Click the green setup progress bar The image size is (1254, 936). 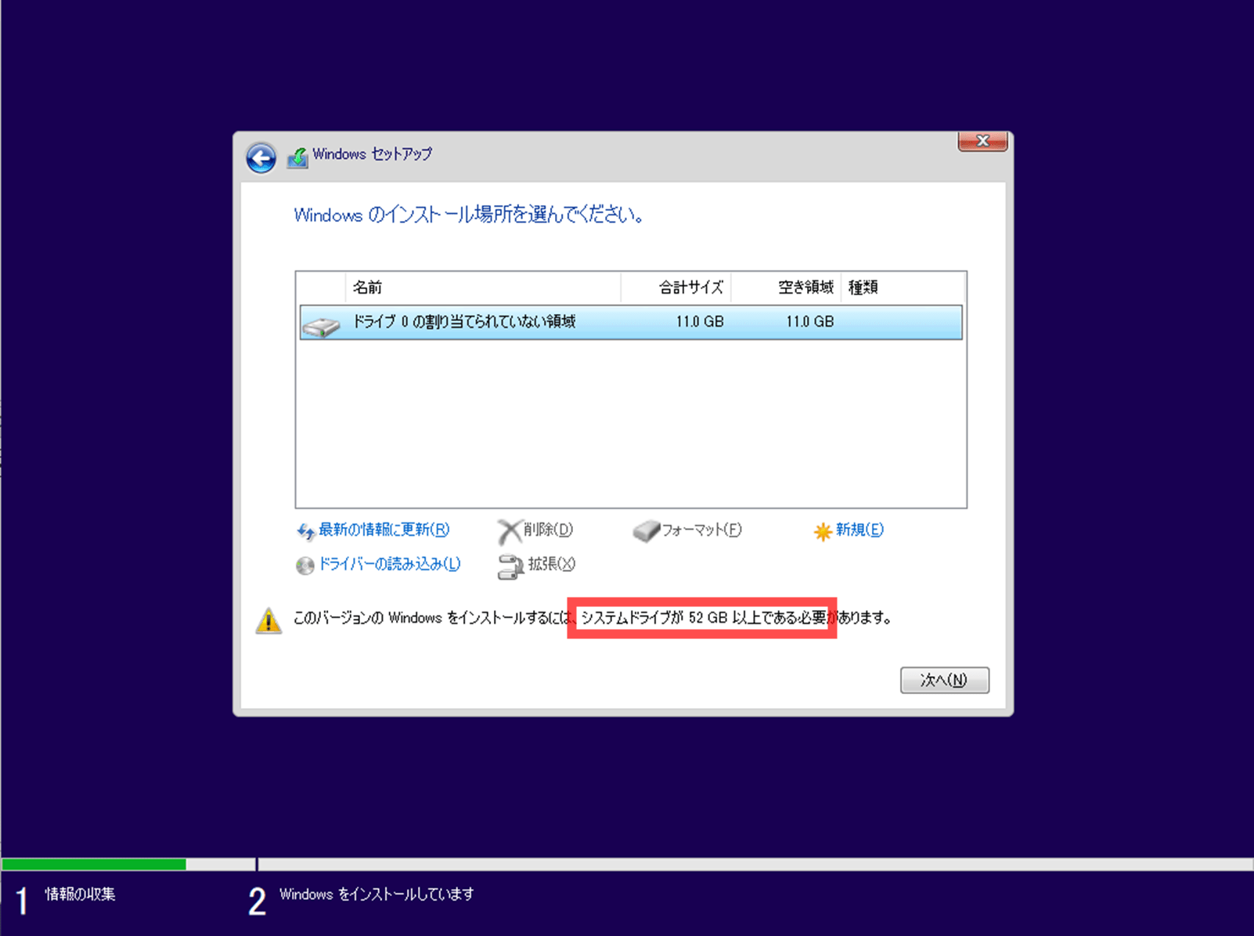coord(94,865)
